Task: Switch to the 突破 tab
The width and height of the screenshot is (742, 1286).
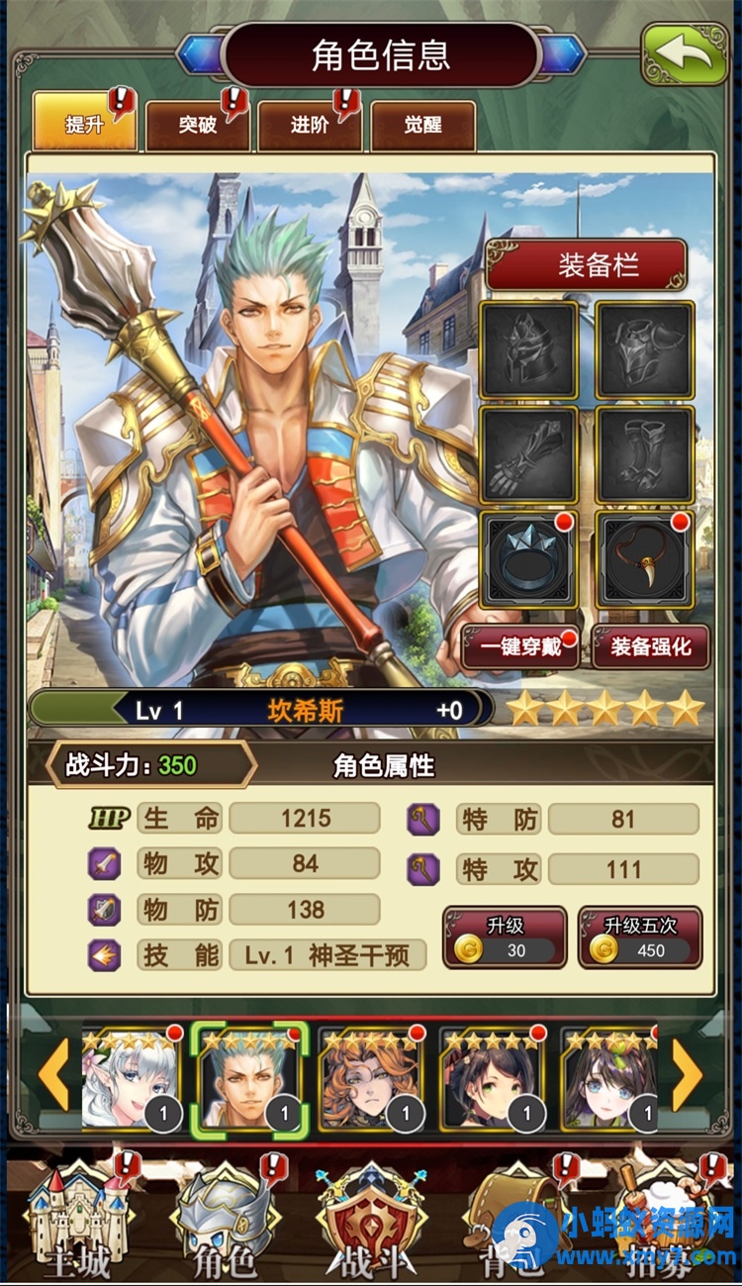Action: [x=198, y=125]
